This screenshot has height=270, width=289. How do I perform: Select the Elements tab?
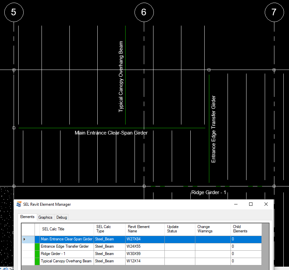(27, 217)
